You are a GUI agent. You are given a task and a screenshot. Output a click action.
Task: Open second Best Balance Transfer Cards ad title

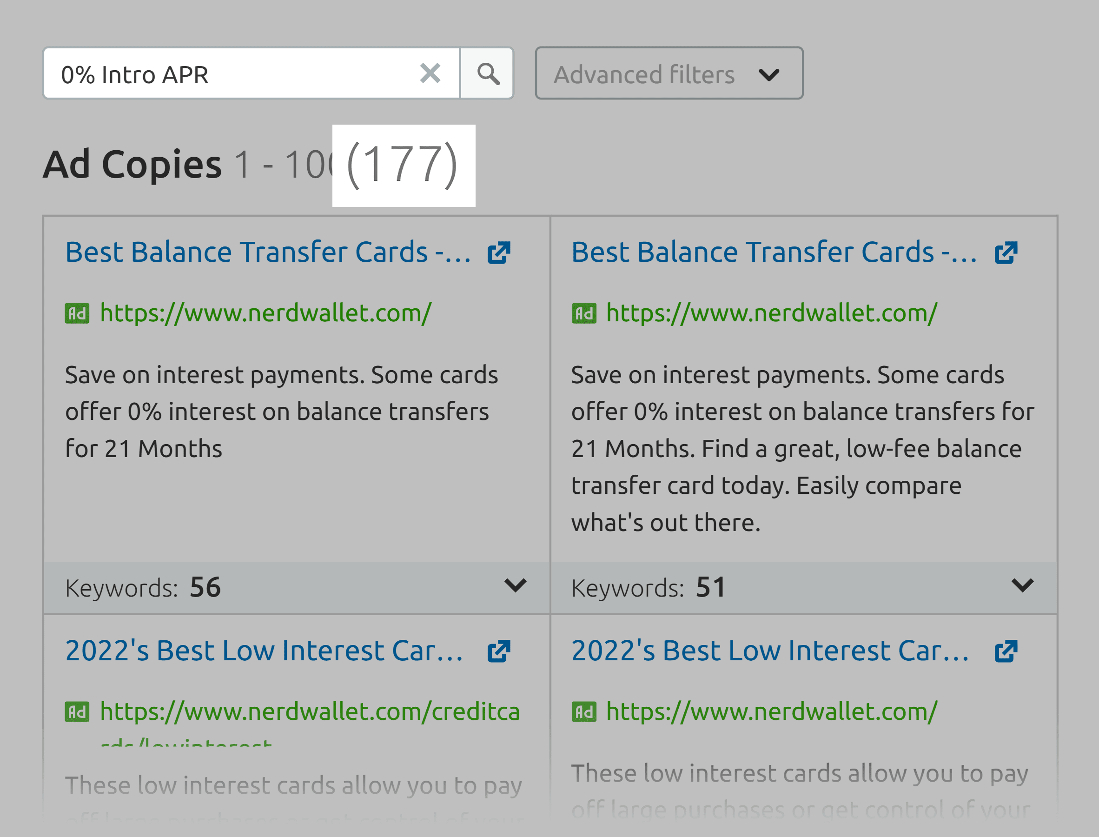774,252
